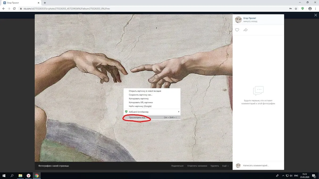Choose Копировать картинку in context menu
Screen dimensions: 319x179
click(152, 99)
